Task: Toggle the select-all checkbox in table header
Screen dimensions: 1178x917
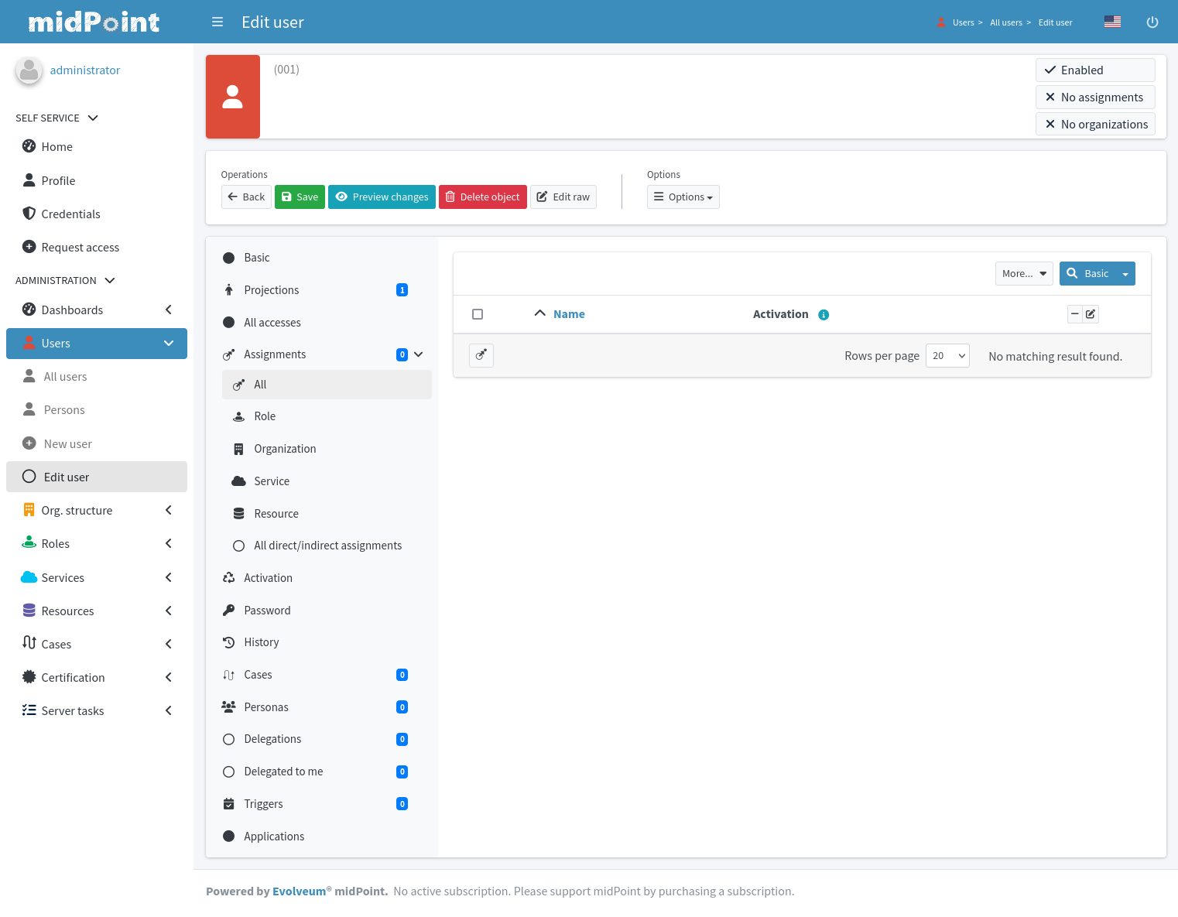Action: (478, 314)
